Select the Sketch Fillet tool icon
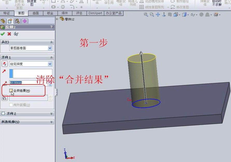This screenshot has width=231, height=162. click(x=72, y=7)
